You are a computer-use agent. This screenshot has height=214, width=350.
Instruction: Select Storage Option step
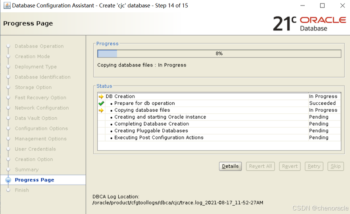(33, 87)
